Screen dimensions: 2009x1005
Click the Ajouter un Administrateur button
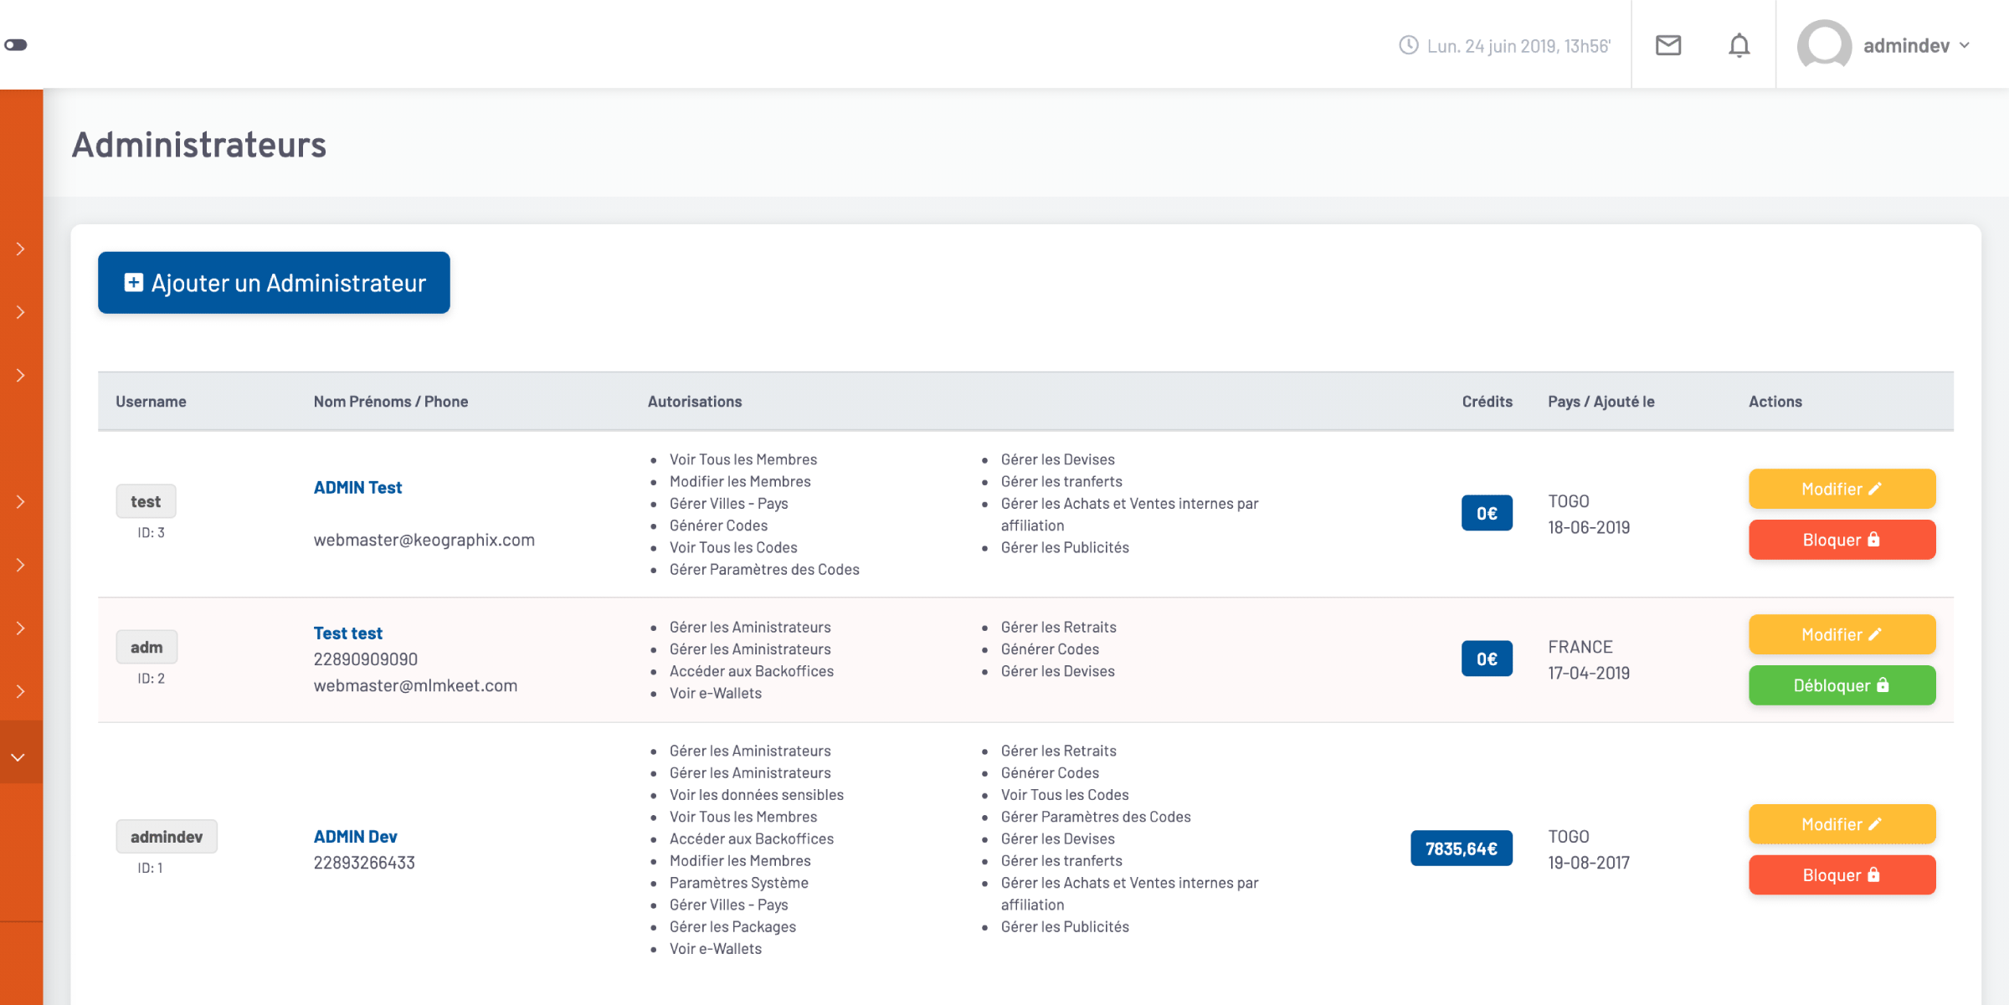point(273,283)
